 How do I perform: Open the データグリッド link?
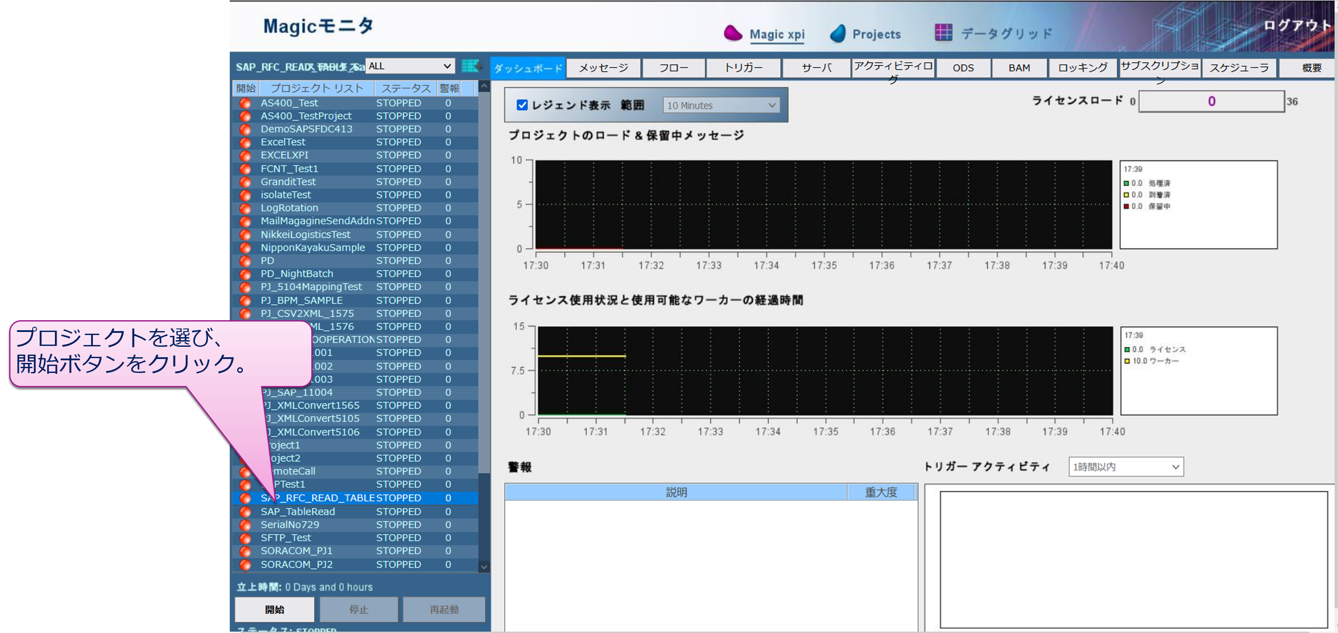point(1006,34)
